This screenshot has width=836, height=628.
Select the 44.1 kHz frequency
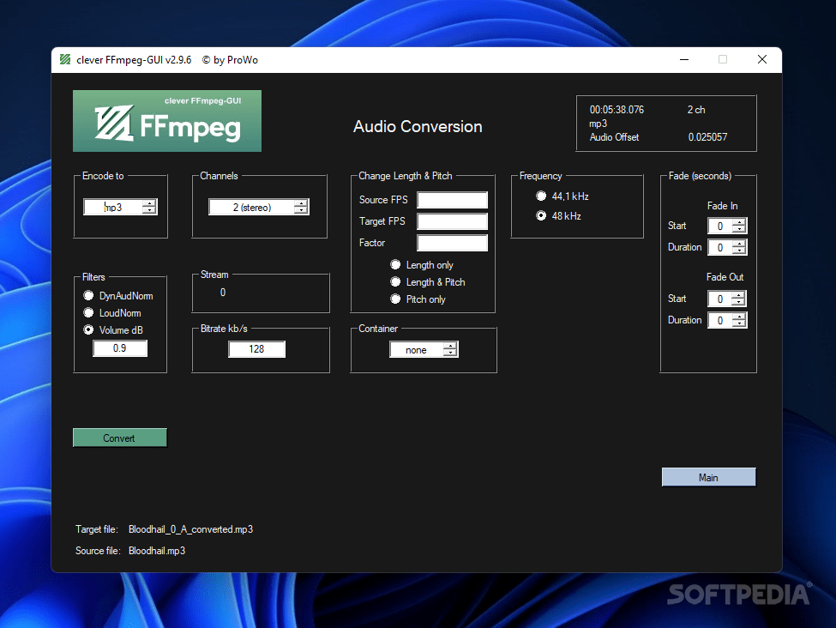(541, 196)
